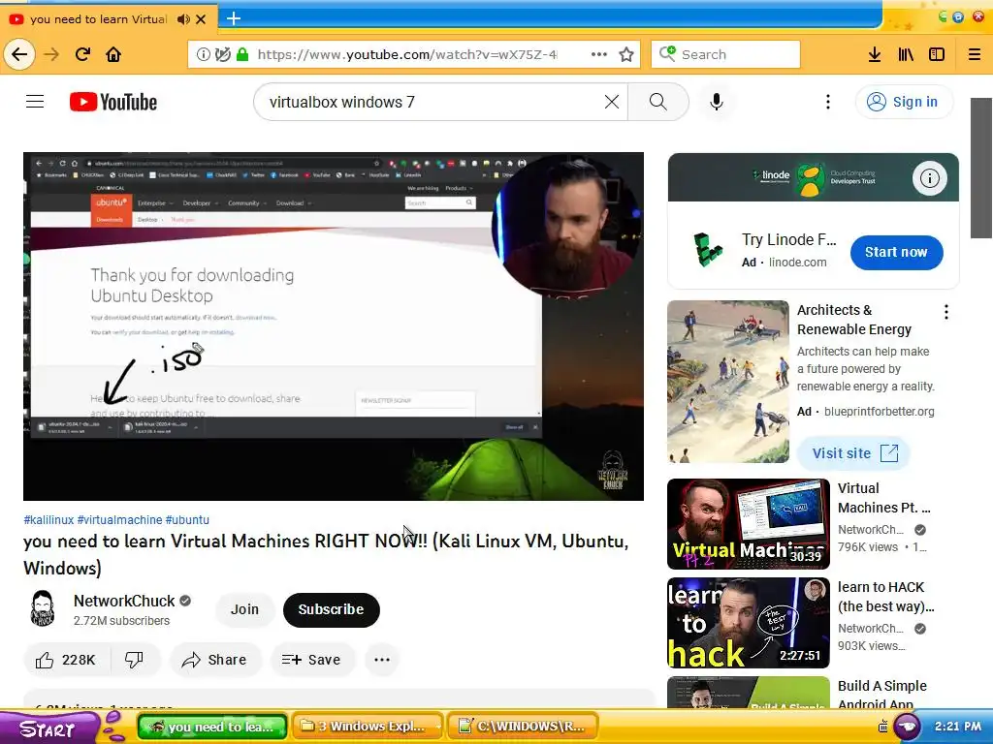Click the video title text below player
This screenshot has height=744, width=993.
(x=326, y=554)
